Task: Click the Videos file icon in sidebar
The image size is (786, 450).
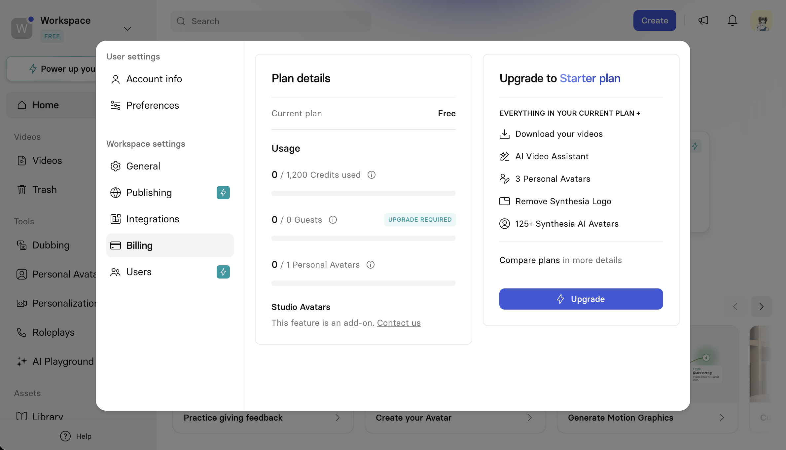Action: (x=22, y=161)
